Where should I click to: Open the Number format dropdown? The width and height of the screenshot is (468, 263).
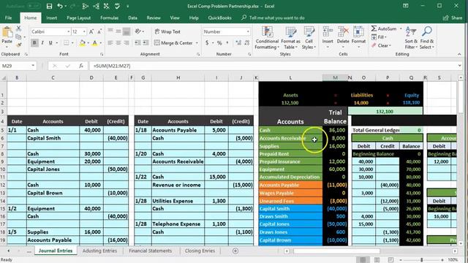(x=248, y=31)
